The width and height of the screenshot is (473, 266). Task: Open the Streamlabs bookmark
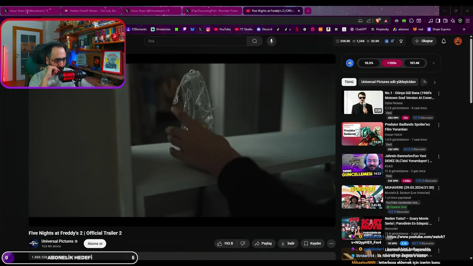click(160, 29)
